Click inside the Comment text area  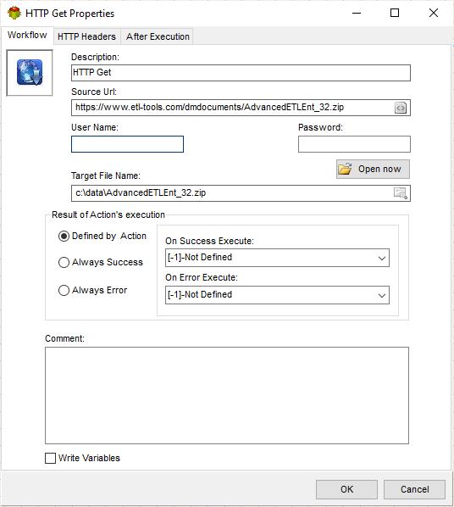click(227, 395)
